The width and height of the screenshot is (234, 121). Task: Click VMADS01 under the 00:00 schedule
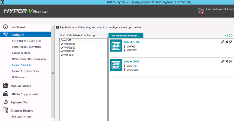(x=132, y=66)
